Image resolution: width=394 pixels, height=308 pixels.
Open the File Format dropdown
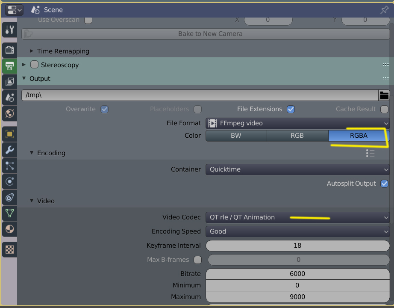[297, 123]
